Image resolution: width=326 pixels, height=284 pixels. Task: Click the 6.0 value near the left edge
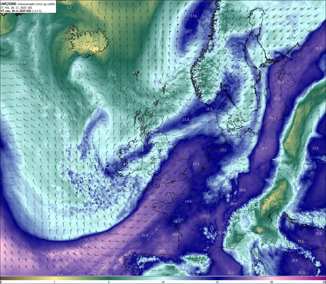pos(23,62)
